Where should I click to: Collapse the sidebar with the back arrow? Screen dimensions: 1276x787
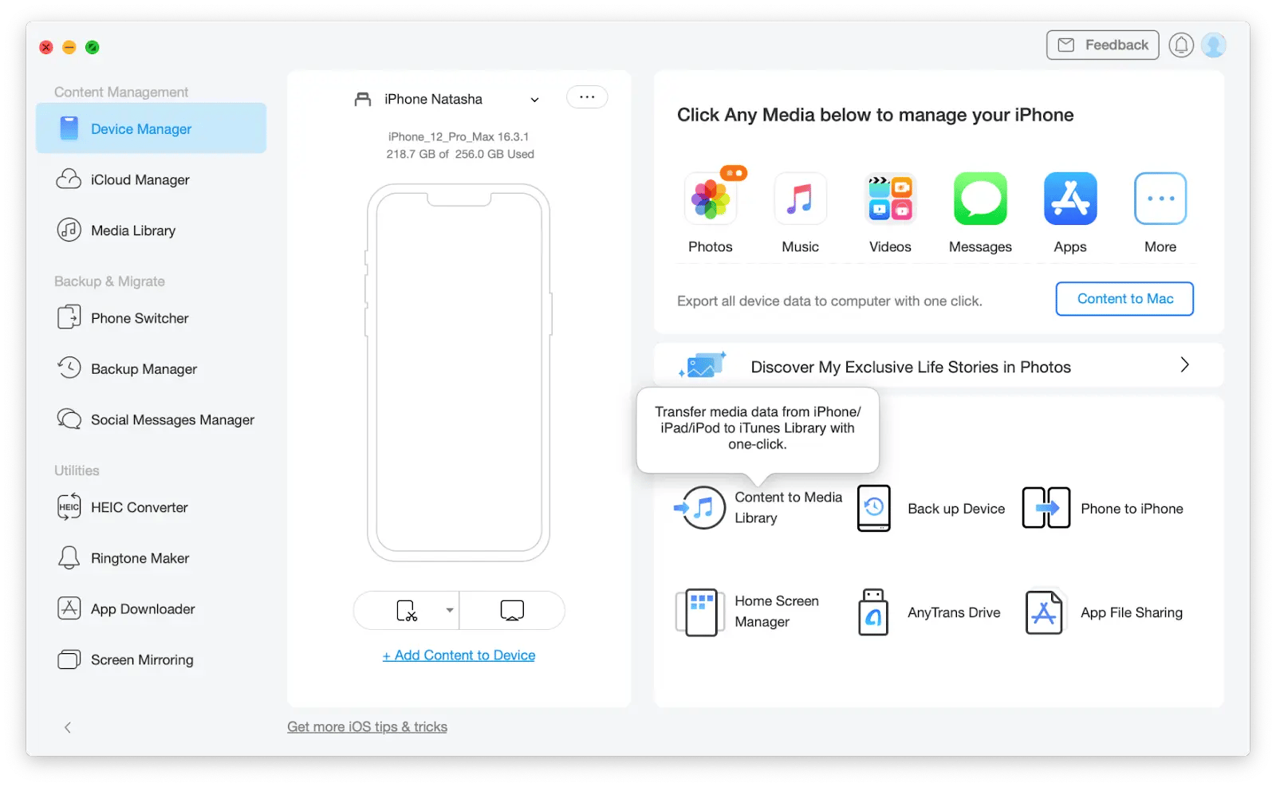click(x=68, y=727)
